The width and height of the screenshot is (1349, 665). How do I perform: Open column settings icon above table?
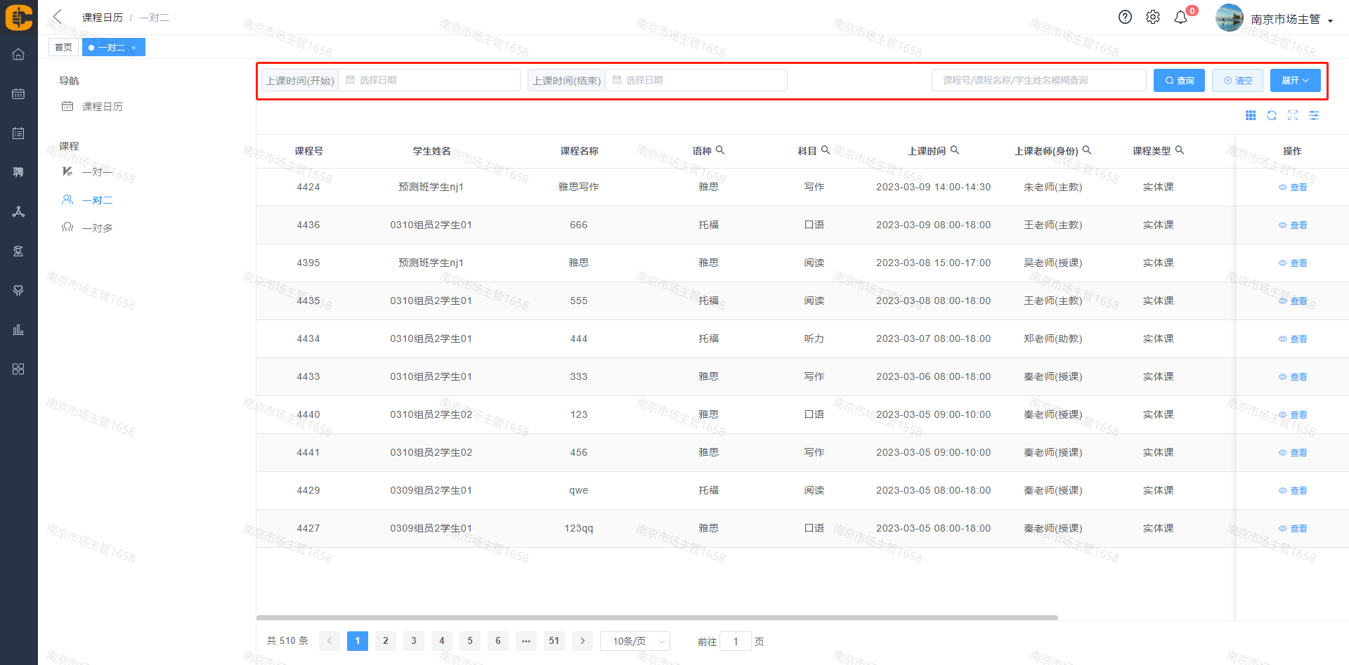[1314, 116]
